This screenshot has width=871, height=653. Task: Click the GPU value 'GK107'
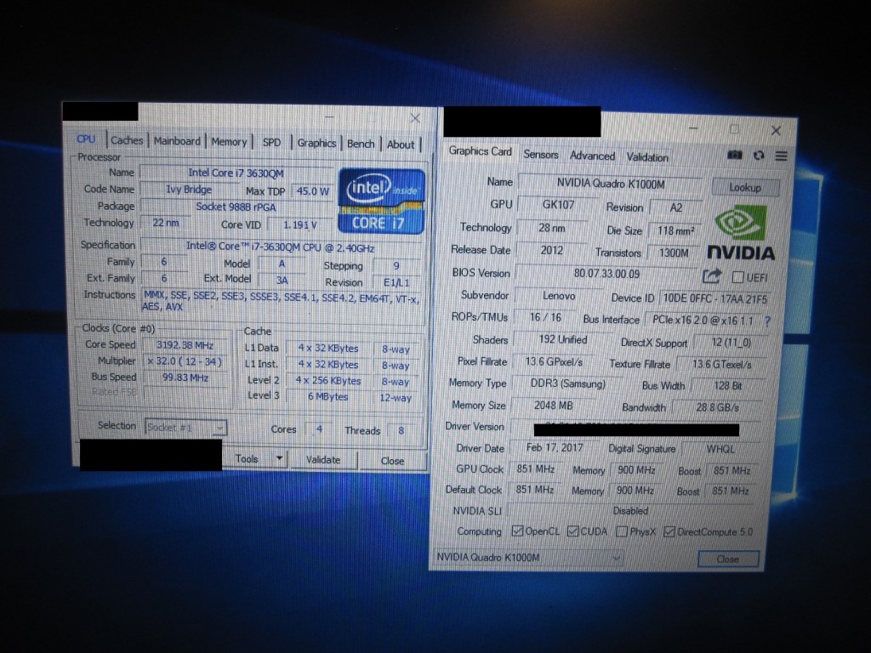(x=558, y=204)
